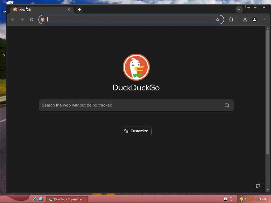271x203 pixels.
Task: Open Internet Explorer from quick launch
Action: click(35, 199)
